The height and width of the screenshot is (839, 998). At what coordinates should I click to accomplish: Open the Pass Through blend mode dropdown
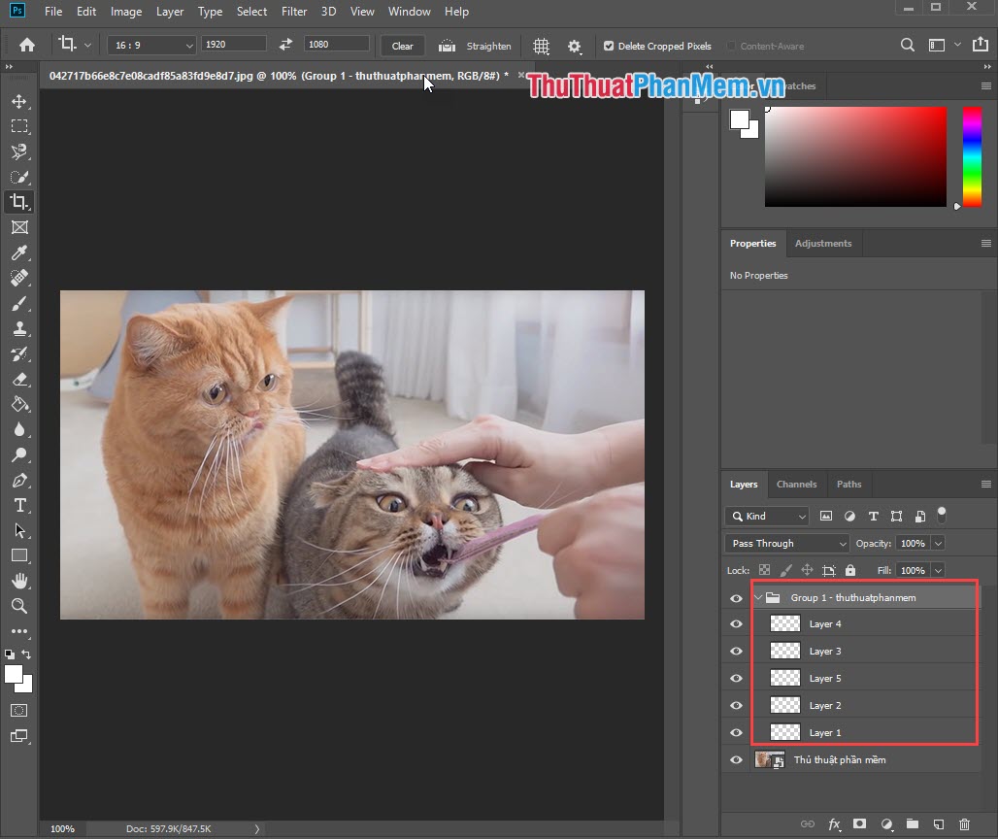click(786, 543)
